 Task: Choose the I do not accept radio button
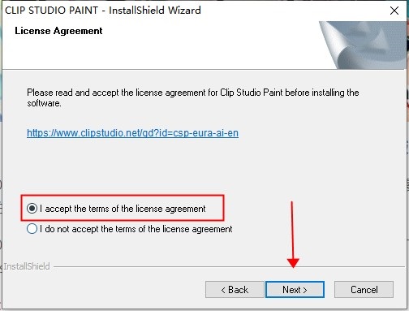(x=32, y=229)
